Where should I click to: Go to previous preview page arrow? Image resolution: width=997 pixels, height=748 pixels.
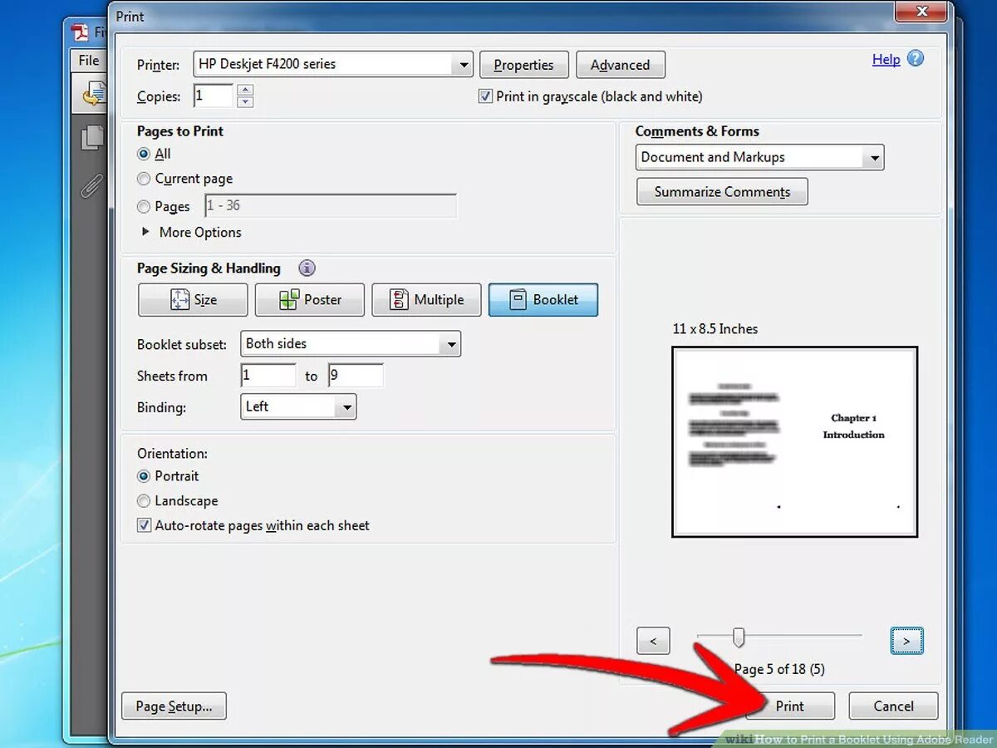click(653, 641)
